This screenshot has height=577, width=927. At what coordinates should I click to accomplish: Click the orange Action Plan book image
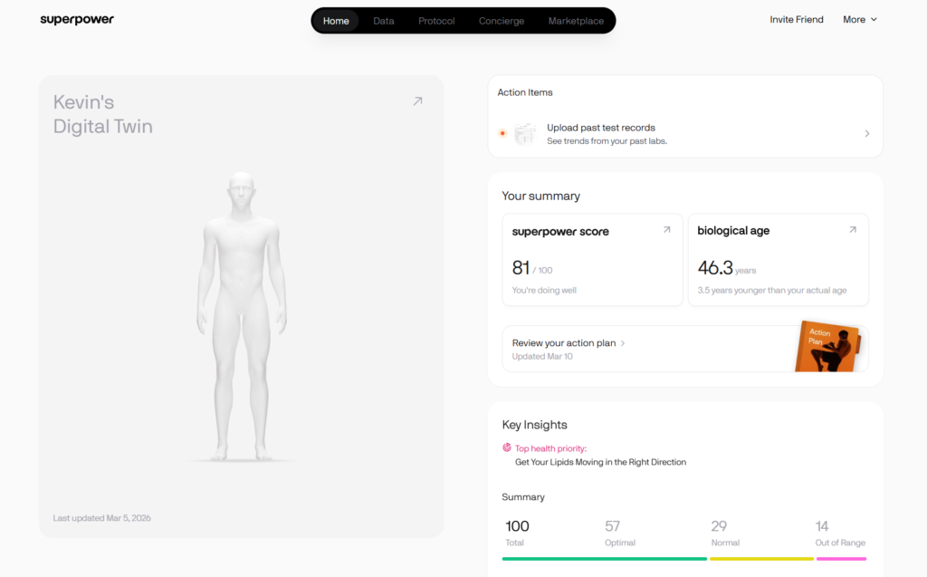point(827,346)
